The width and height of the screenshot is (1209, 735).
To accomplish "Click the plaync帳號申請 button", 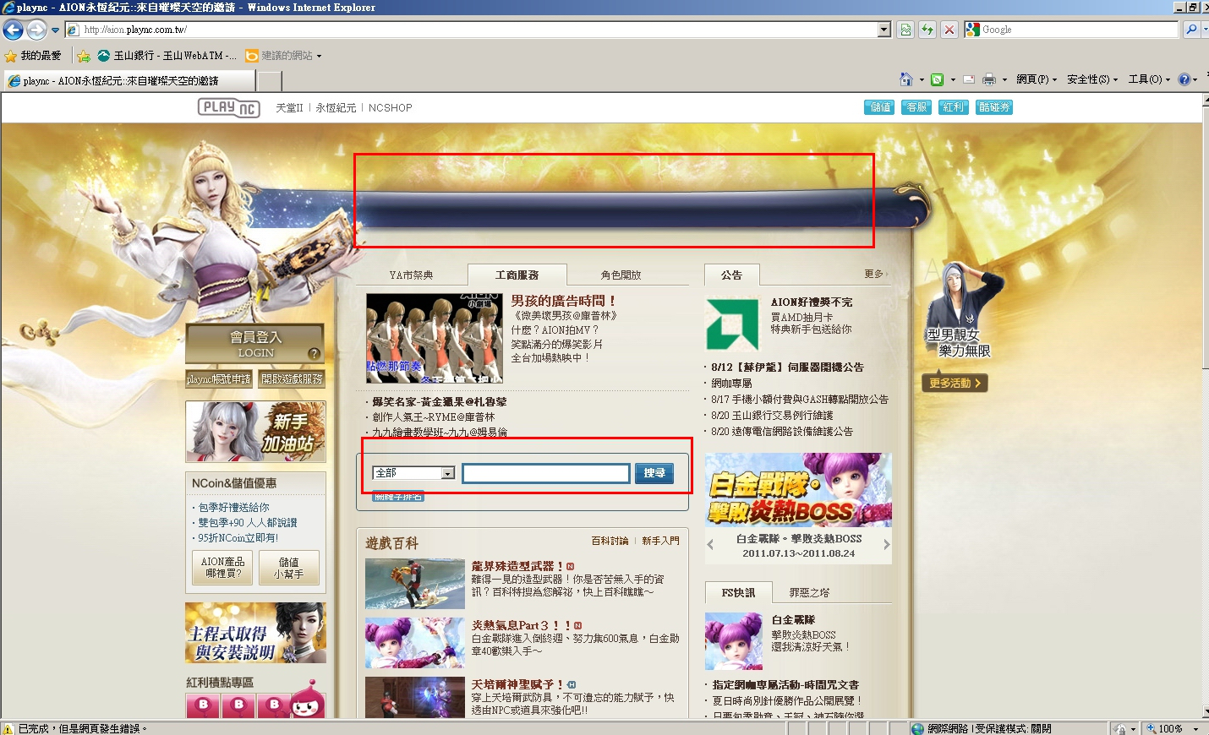I will (x=219, y=379).
